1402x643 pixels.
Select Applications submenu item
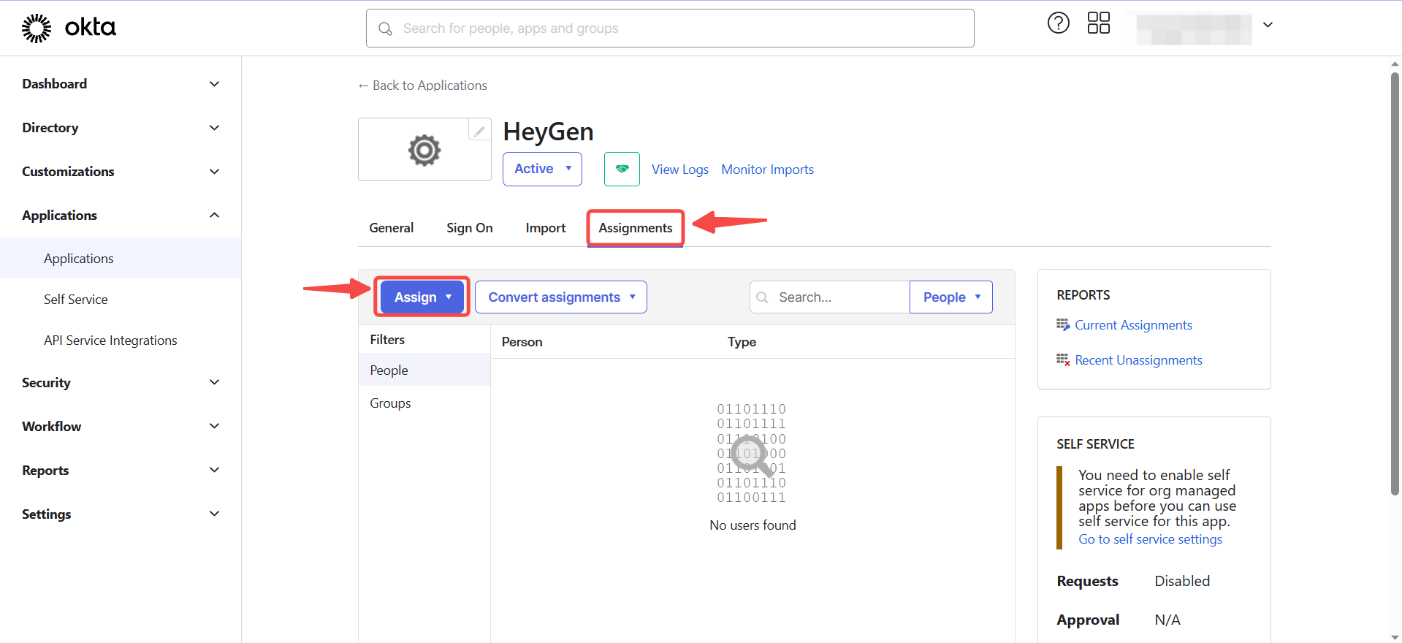(121, 258)
